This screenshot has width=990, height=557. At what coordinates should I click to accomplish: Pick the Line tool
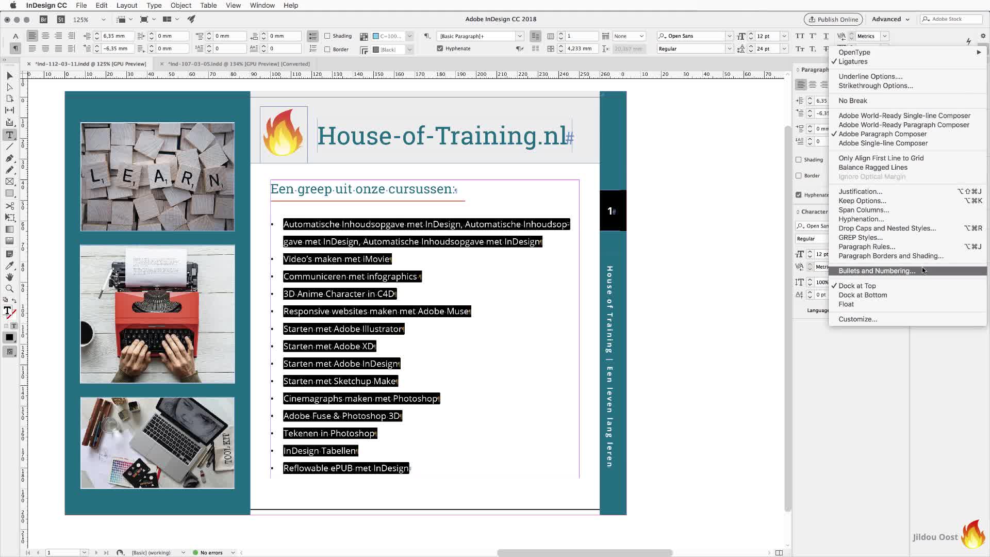(x=9, y=147)
